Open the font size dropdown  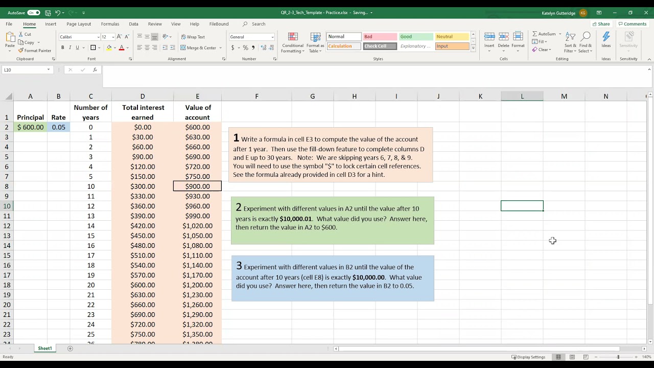click(x=112, y=37)
